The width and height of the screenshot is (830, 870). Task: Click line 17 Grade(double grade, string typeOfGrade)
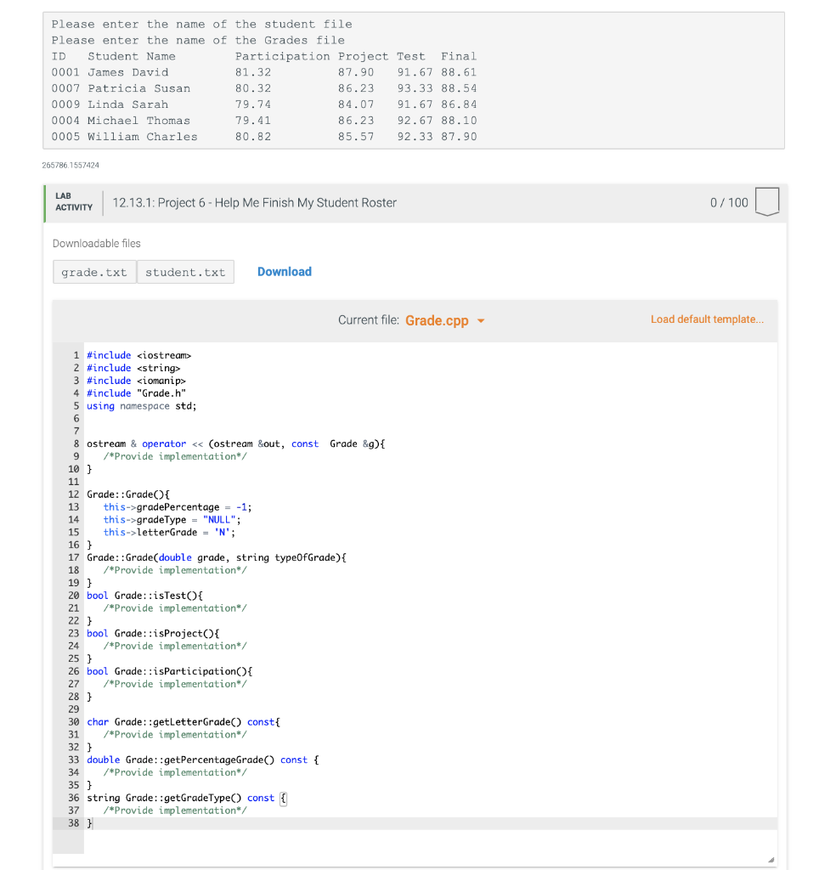217,557
